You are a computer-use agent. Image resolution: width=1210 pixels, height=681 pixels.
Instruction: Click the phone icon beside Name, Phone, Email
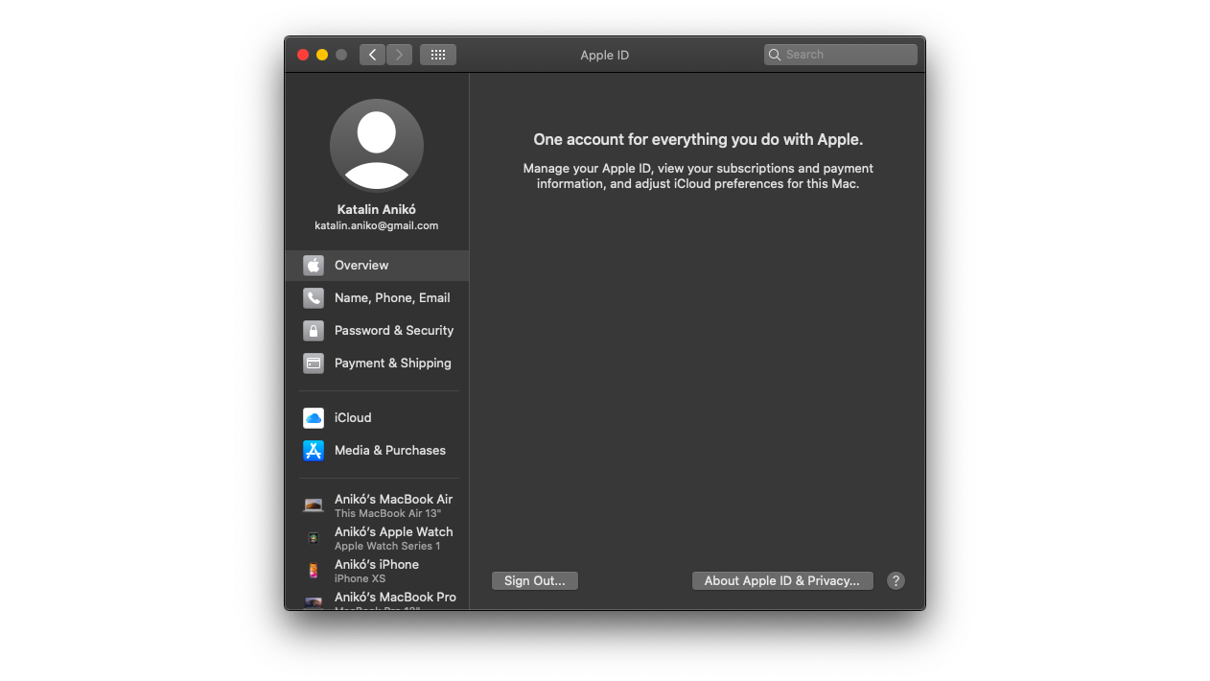(x=314, y=298)
